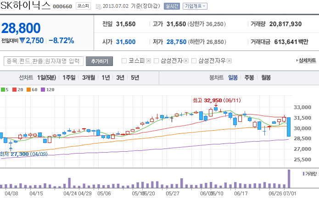
Task: Switch to the 월봉 candle chart
Action: click(x=266, y=77)
